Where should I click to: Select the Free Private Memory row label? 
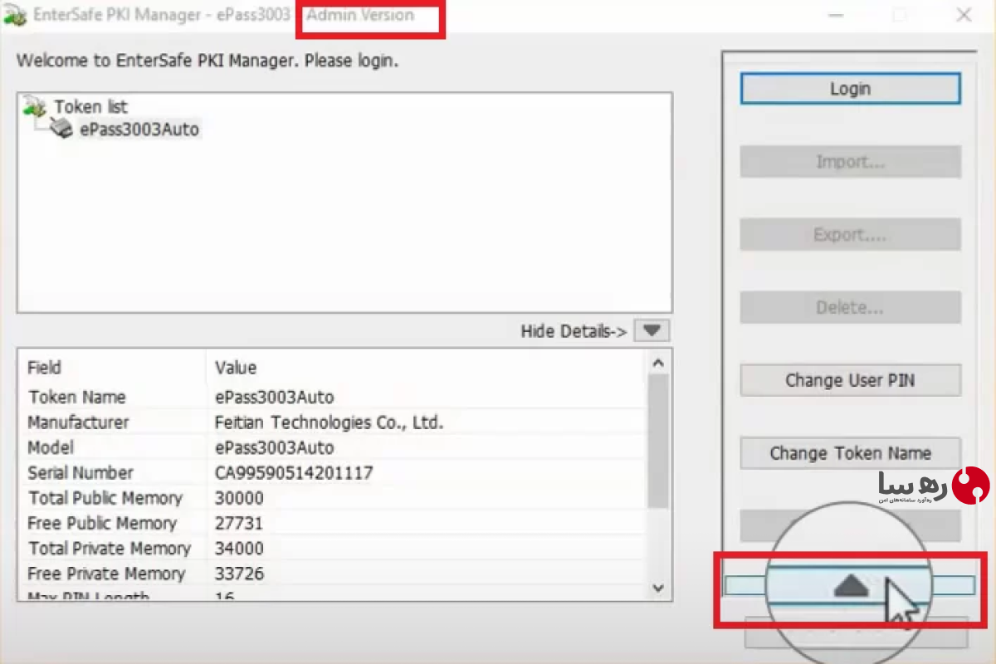(x=106, y=574)
